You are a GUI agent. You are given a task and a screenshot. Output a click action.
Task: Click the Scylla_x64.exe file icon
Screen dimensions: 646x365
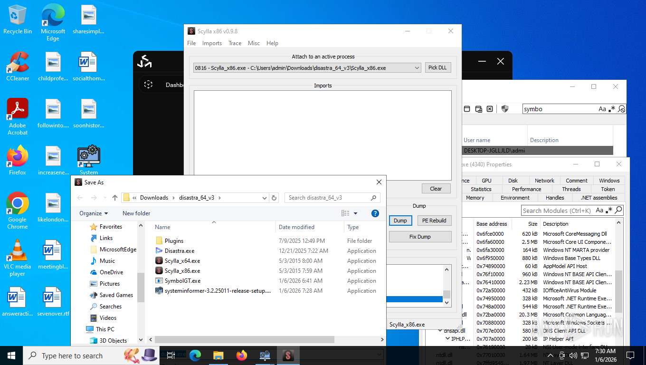point(159,261)
